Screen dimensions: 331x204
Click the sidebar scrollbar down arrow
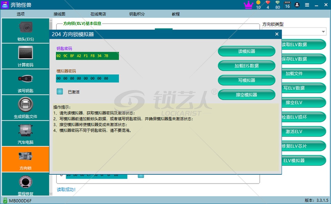coord(51,194)
